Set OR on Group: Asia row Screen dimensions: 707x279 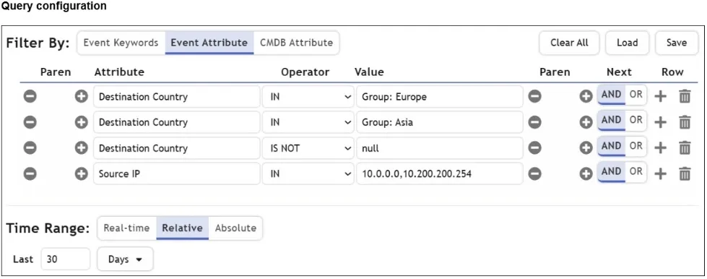pyautogui.click(x=636, y=121)
